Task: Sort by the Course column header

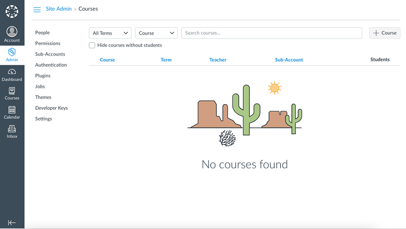Action: click(107, 60)
